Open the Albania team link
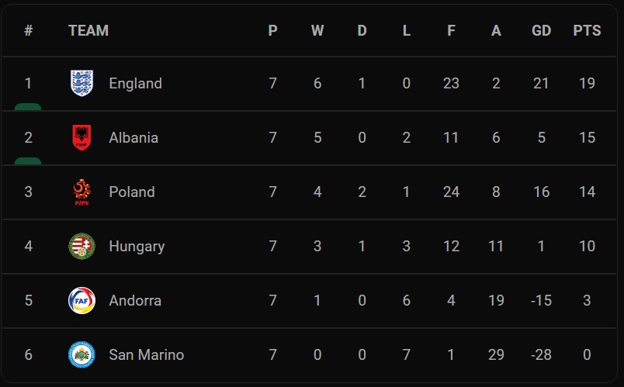Viewport: 624px width, 387px height. [x=133, y=137]
